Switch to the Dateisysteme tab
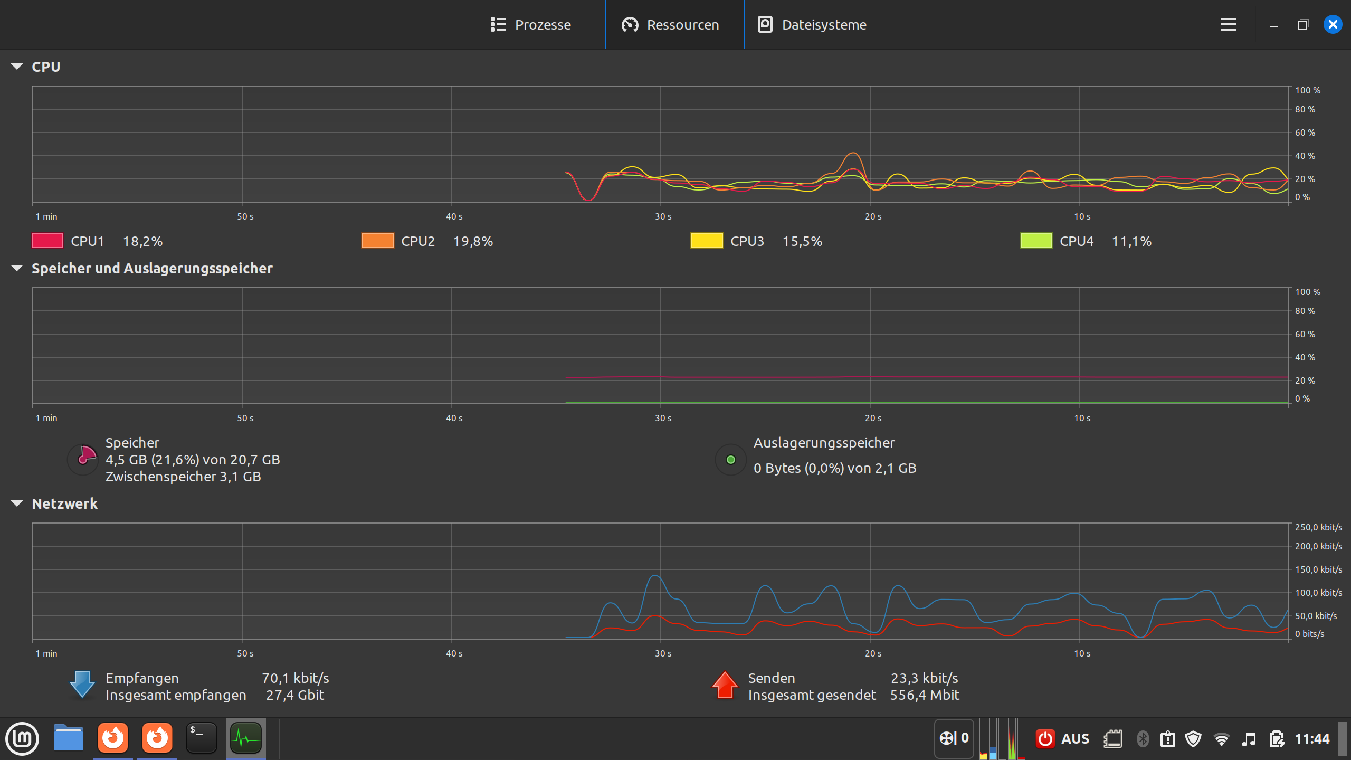 point(812,24)
